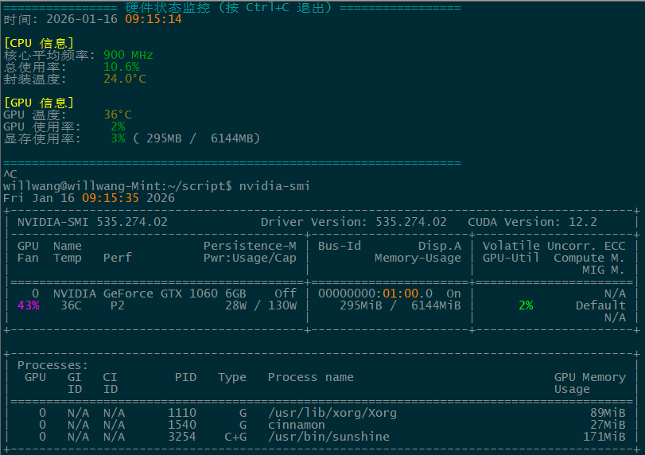This screenshot has width=645, height=455.
Task: Click PID 3254 in the processes table
Action: (x=182, y=437)
